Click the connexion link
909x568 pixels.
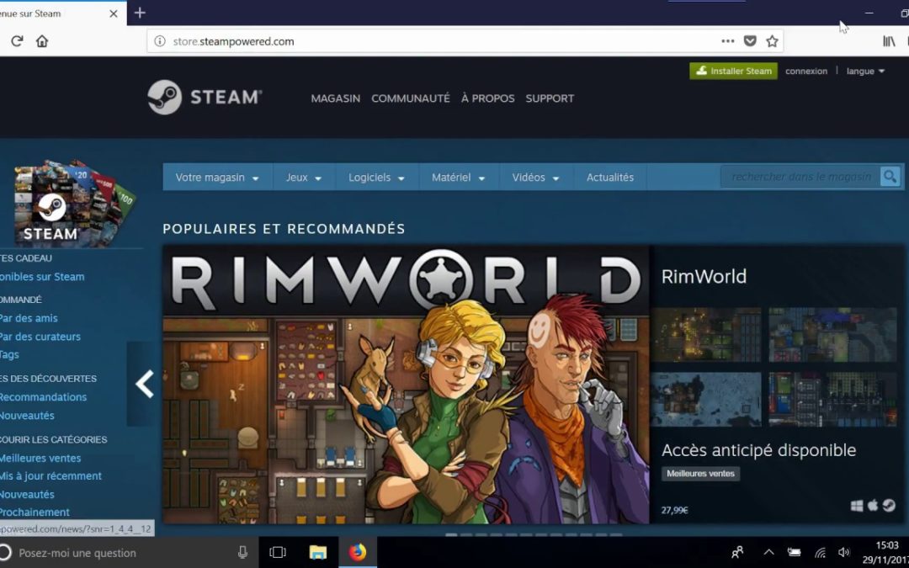806,71
